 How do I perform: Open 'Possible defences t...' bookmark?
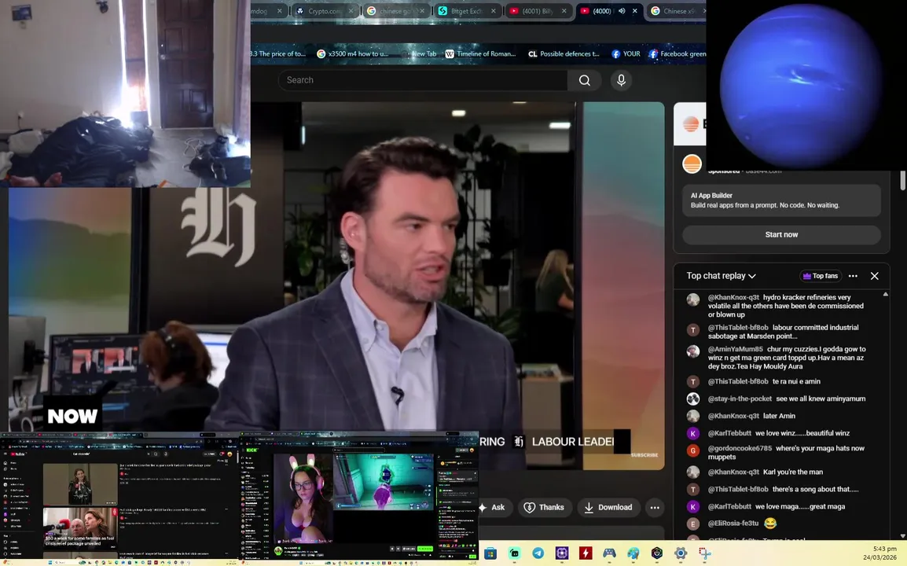pyautogui.click(x=564, y=53)
